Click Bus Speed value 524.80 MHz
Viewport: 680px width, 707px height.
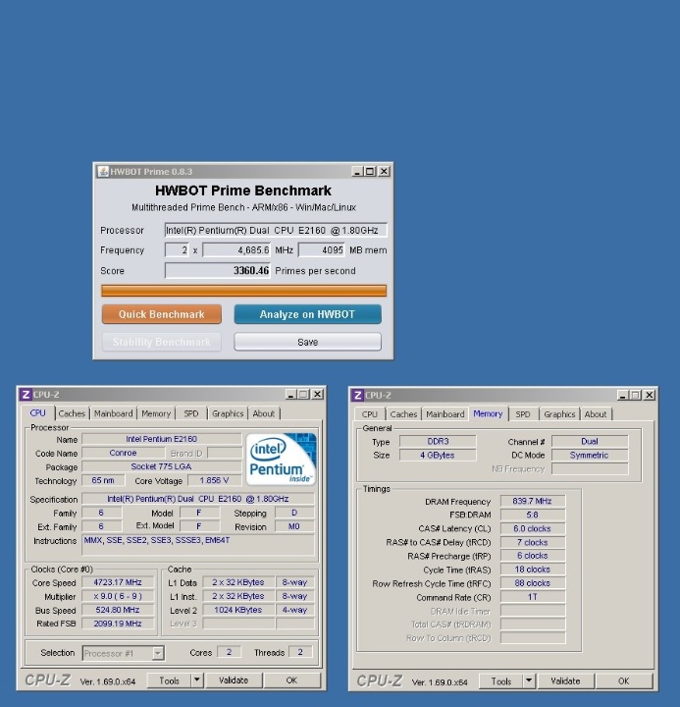point(118,610)
